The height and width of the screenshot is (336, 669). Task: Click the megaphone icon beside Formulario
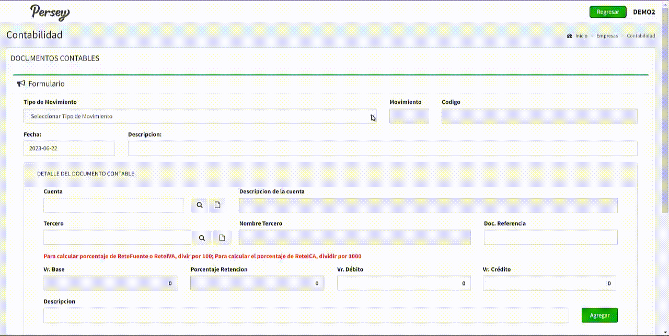coord(21,83)
